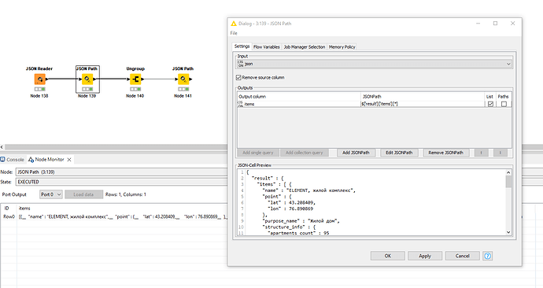Click JSON preview scrollbar down arrow
The image size is (543, 288).
coord(508,232)
